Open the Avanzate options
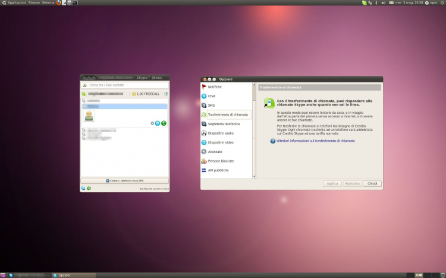Viewport: 446px width, 278px height. [215, 152]
